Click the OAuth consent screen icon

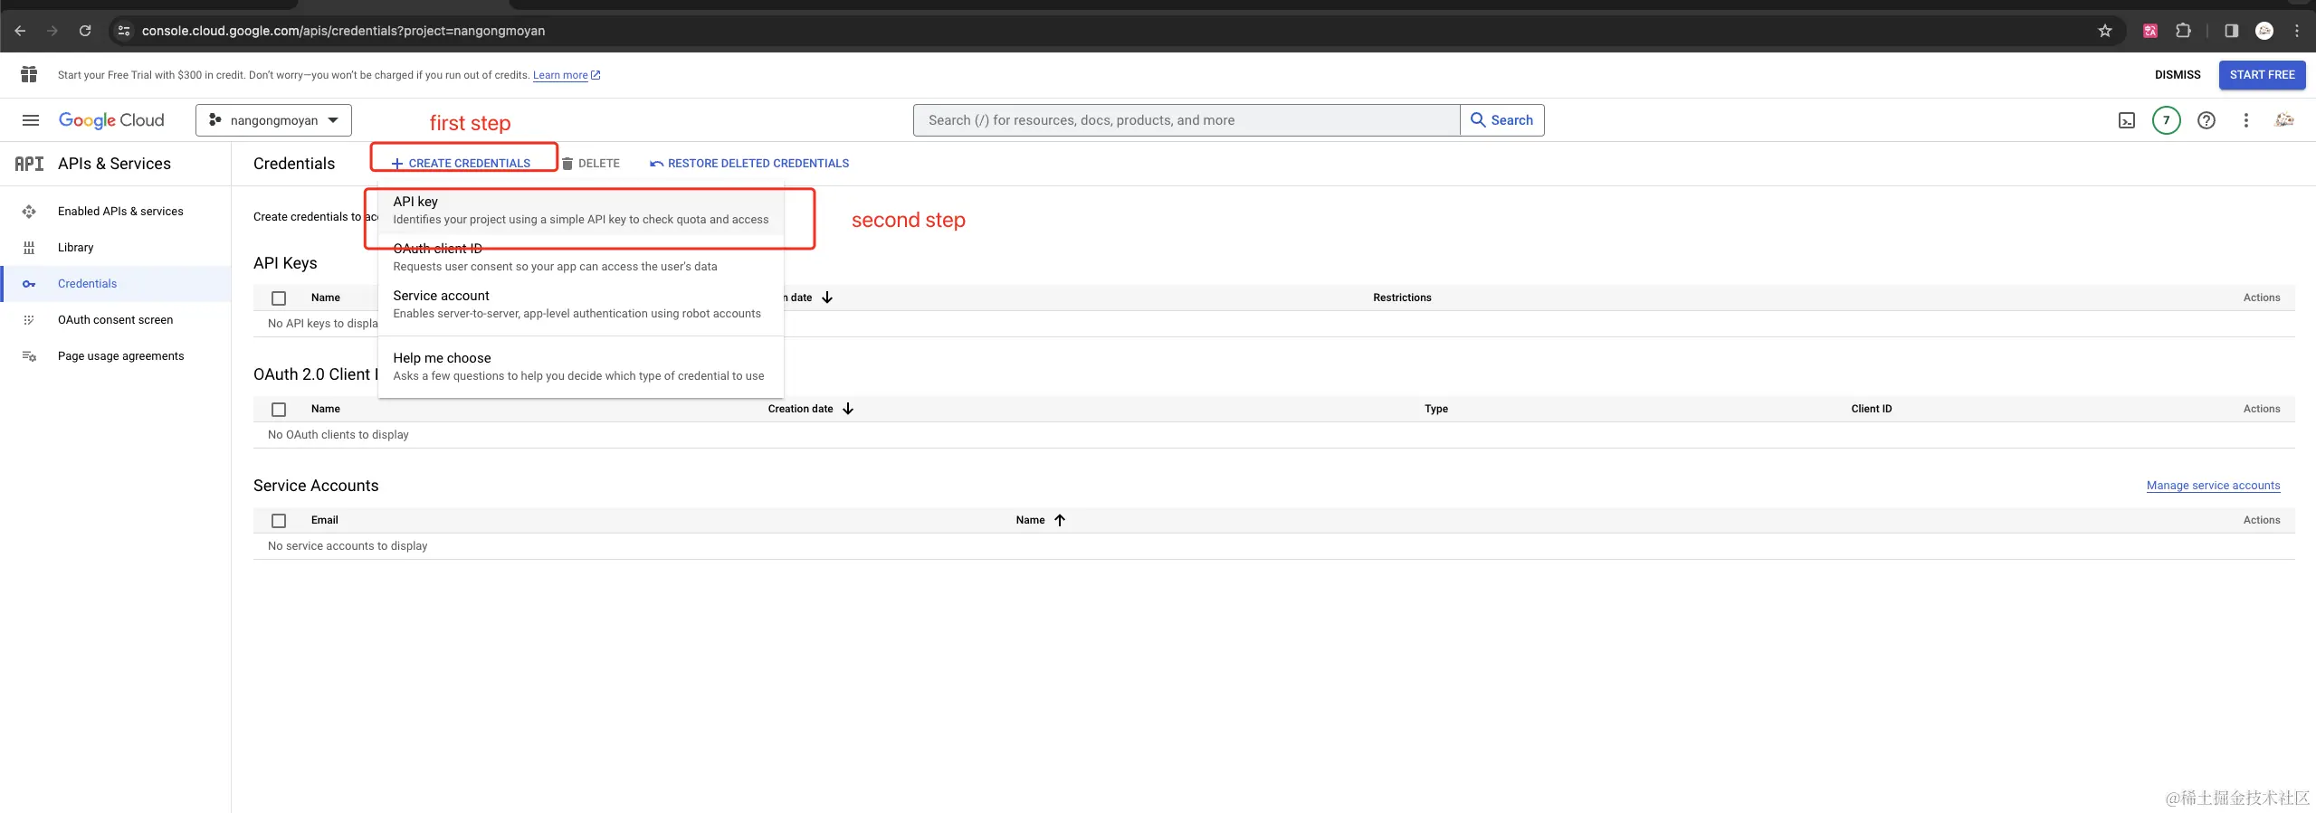[29, 320]
